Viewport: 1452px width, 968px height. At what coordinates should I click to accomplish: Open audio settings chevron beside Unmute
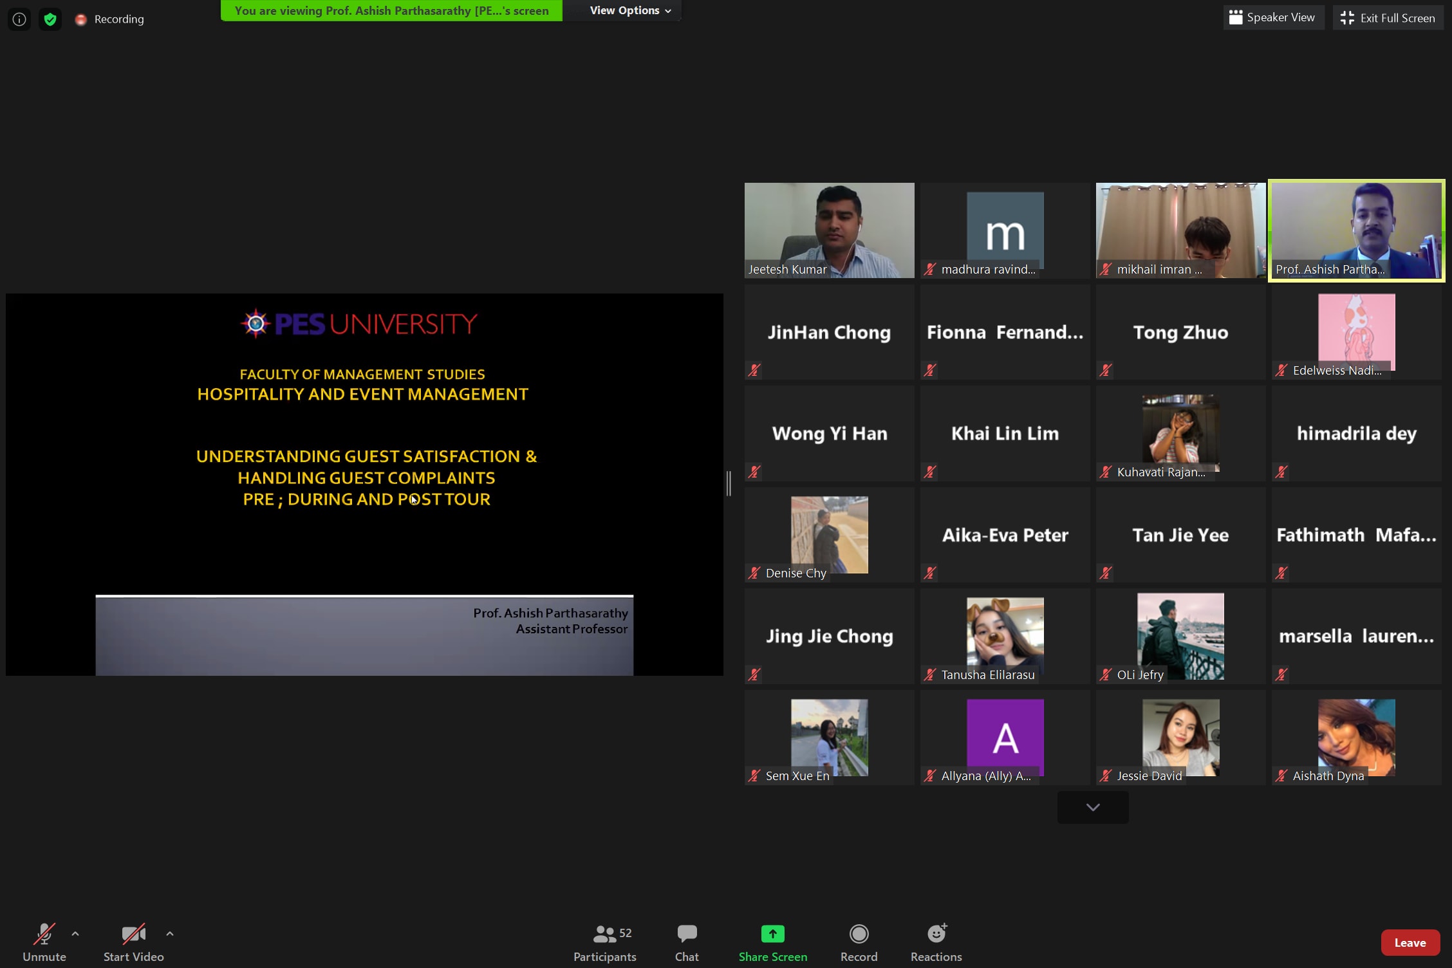75,934
